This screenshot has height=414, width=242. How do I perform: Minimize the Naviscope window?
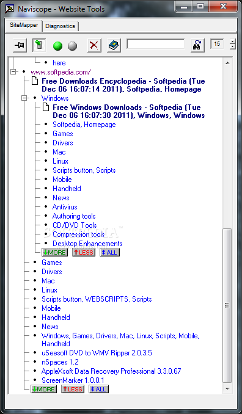pyautogui.click(x=184, y=7)
